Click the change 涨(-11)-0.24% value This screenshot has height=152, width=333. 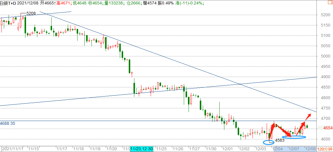click(190, 3)
